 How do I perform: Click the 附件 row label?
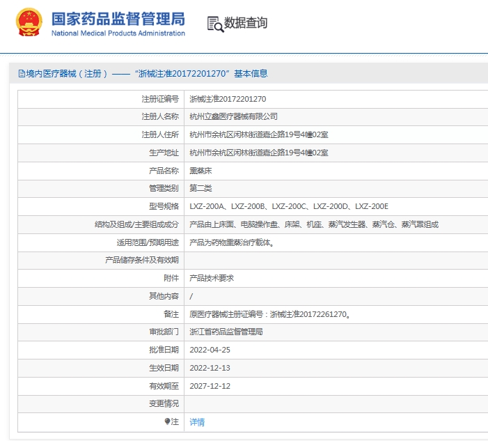[171, 278]
